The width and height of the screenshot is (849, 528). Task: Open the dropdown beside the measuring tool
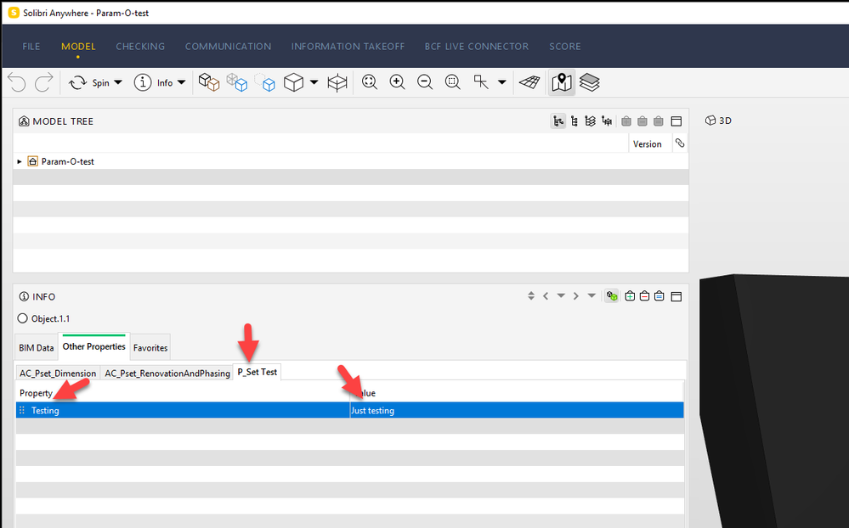502,83
